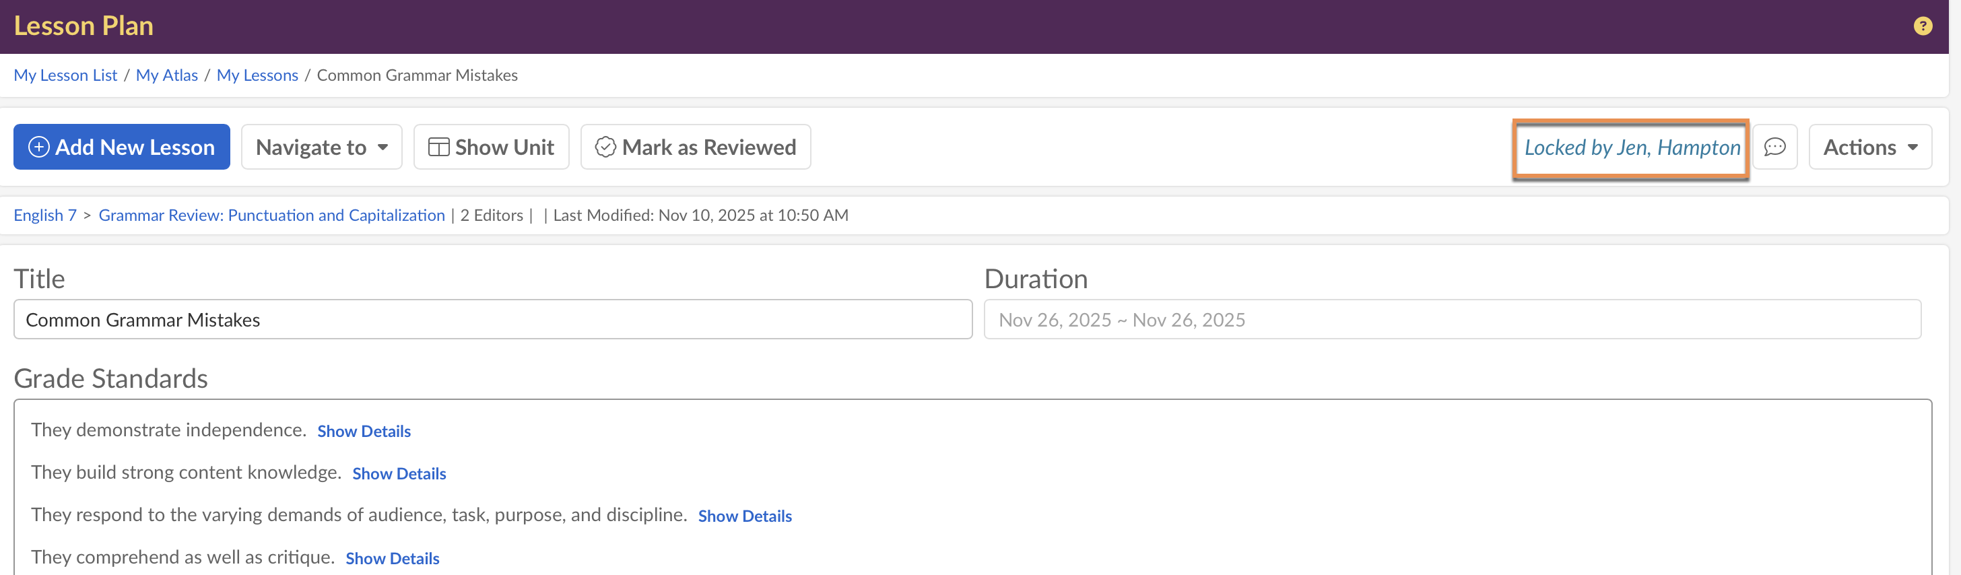Click the Duration date range field
The width and height of the screenshot is (1961, 575).
pyautogui.click(x=1452, y=320)
